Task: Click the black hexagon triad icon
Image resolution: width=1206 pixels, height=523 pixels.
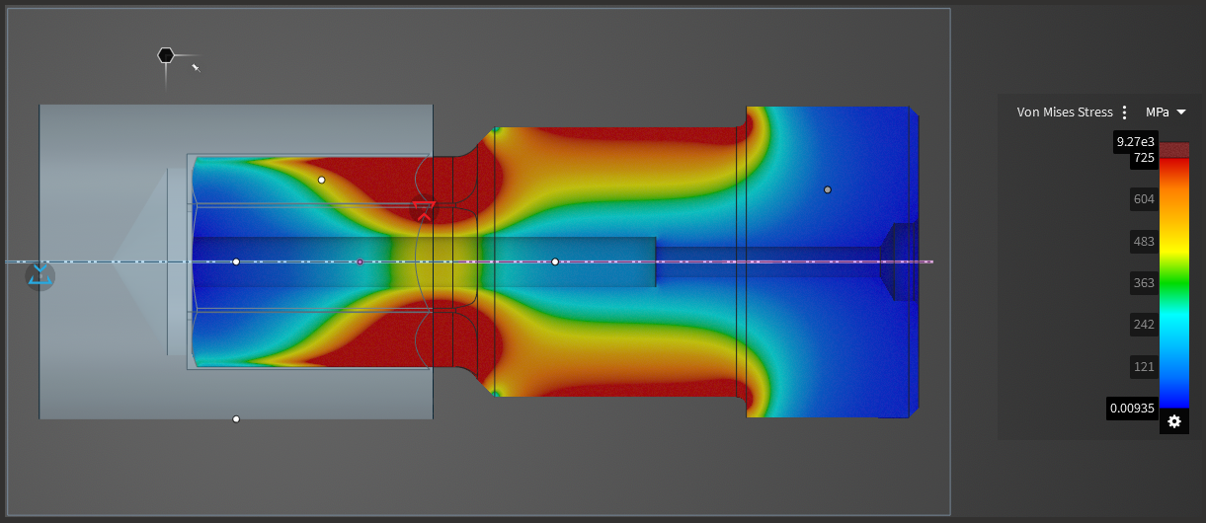Action: [166, 55]
